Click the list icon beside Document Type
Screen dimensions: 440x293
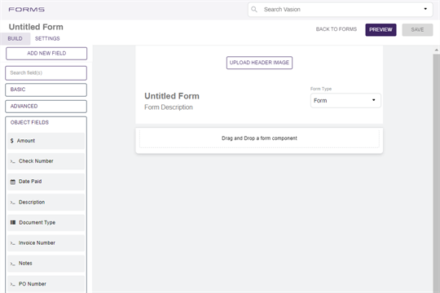coord(12,223)
